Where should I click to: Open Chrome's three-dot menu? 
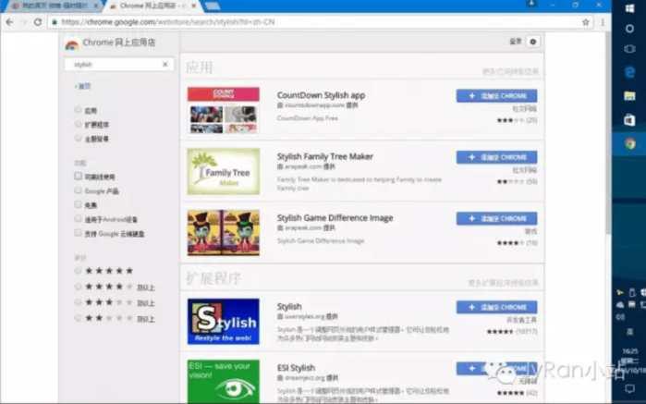[603, 22]
